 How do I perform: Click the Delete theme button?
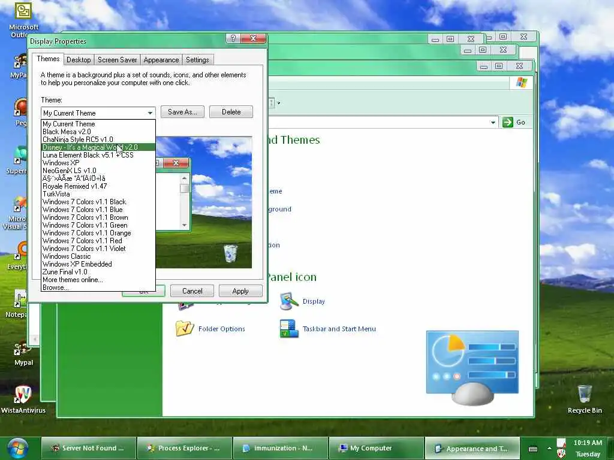[x=231, y=112]
